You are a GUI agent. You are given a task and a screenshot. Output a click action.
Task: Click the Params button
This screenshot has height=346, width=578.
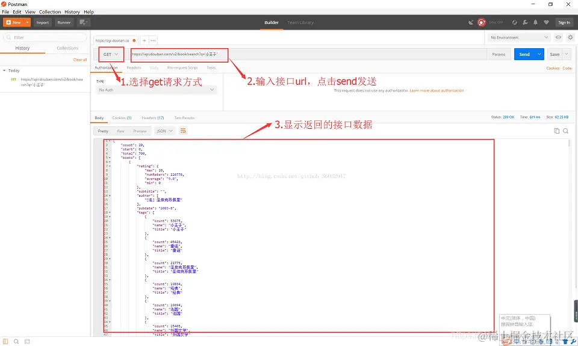(x=499, y=54)
